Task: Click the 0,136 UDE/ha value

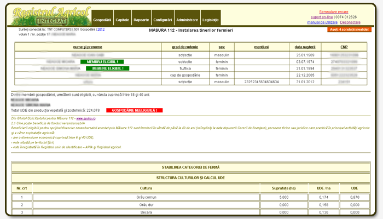Action: click(x=324, y=212)
